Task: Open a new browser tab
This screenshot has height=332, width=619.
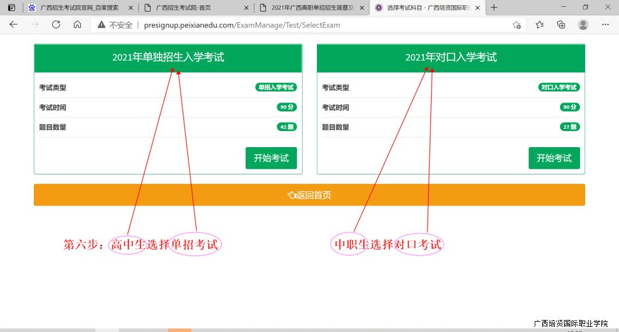Action: click(494, 7)
